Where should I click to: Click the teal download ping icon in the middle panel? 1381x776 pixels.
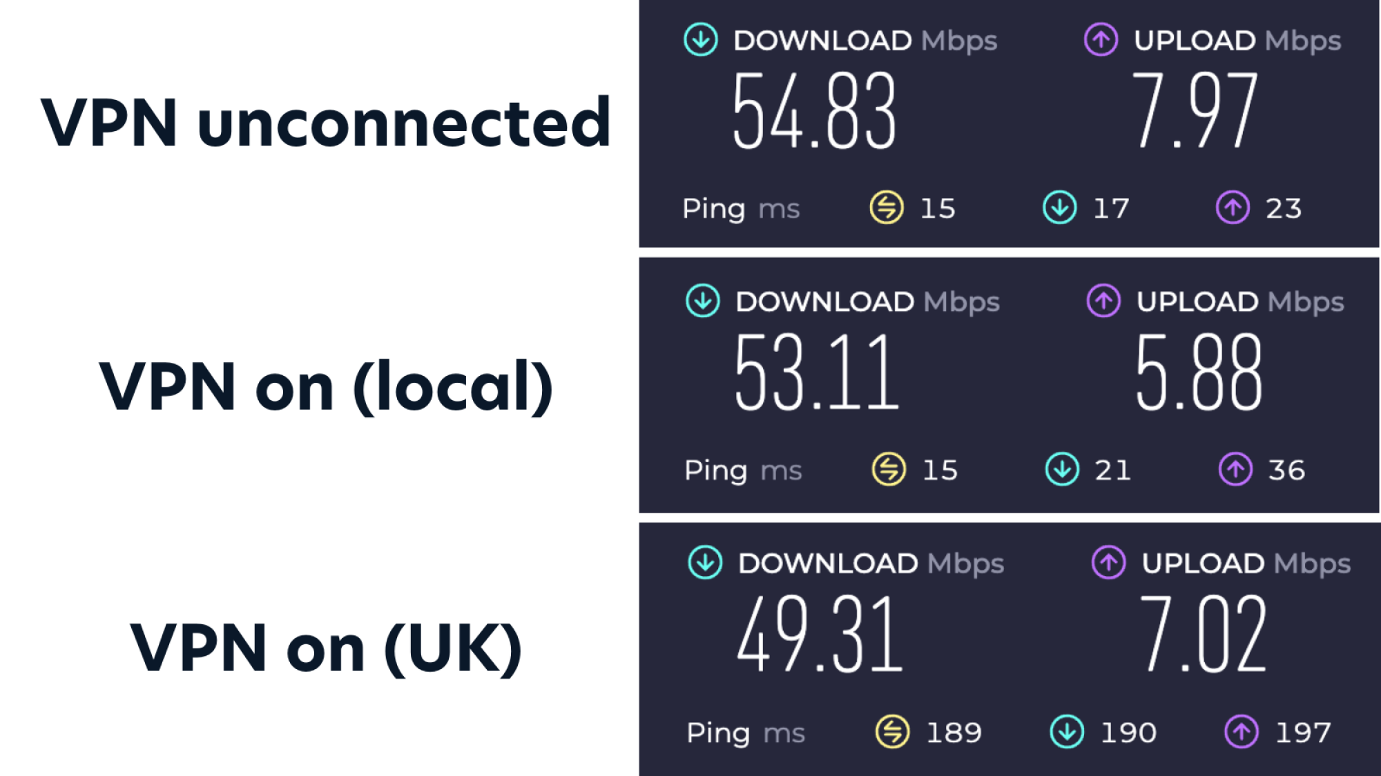(x=1062, y=470)
